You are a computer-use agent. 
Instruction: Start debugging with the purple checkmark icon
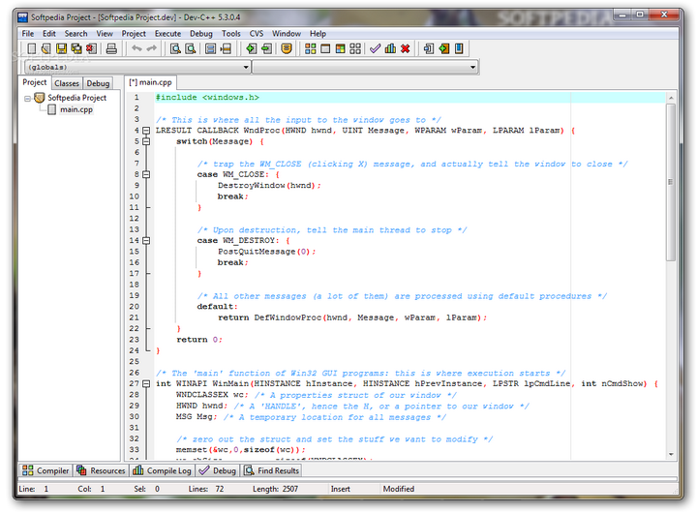click(376, 48)
